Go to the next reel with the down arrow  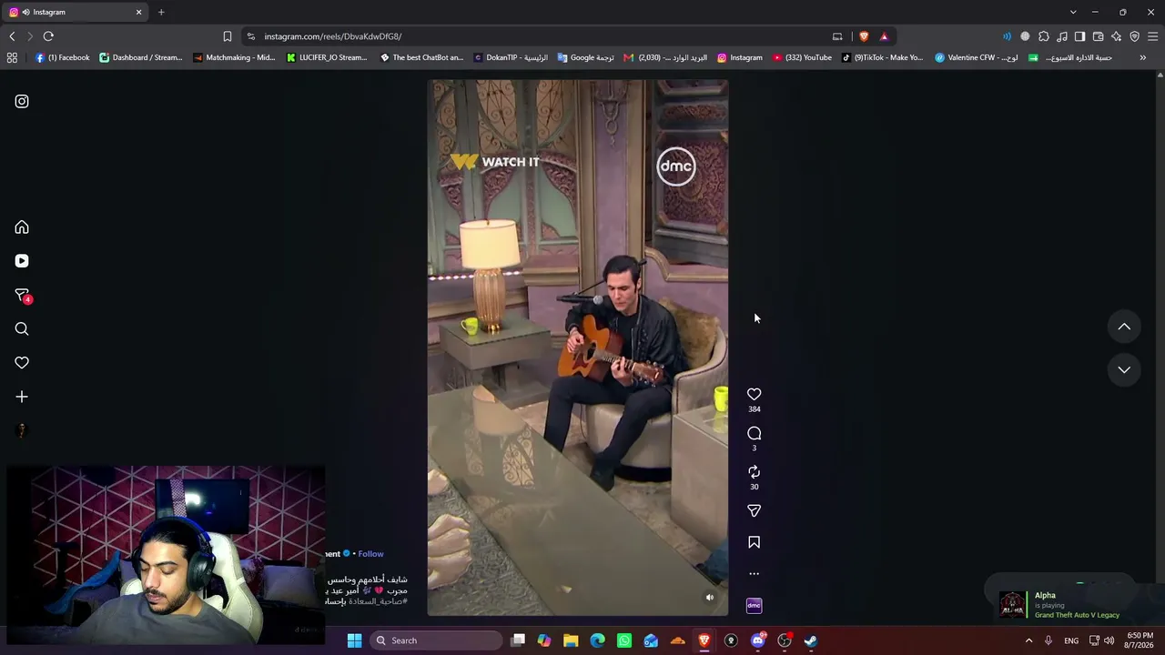coord(1124,369)
